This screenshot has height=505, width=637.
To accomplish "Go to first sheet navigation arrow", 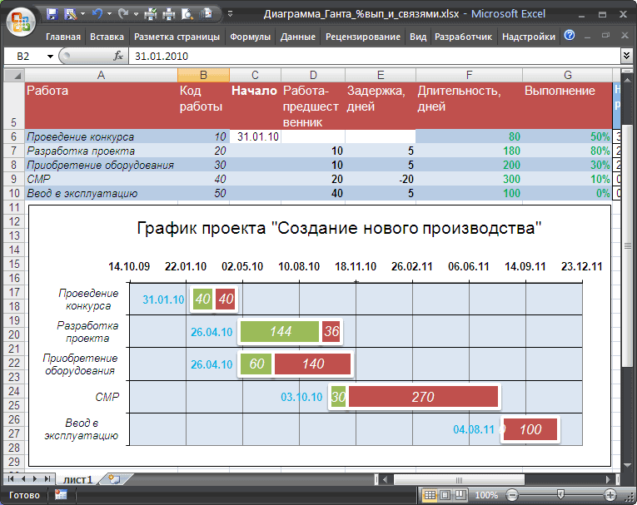I will [11, 479].
